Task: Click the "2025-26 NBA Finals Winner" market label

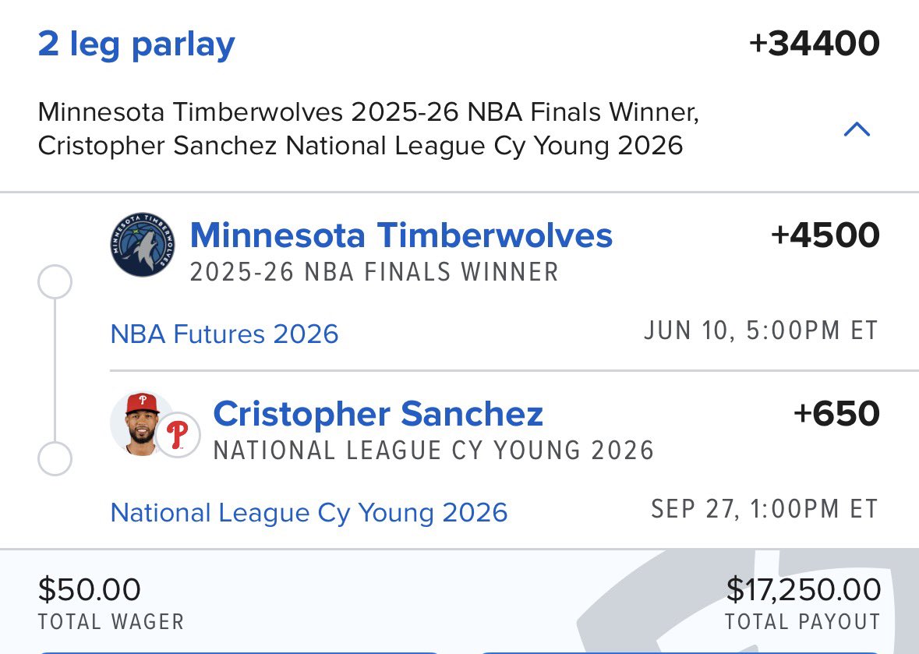Action: click(374, 272)
